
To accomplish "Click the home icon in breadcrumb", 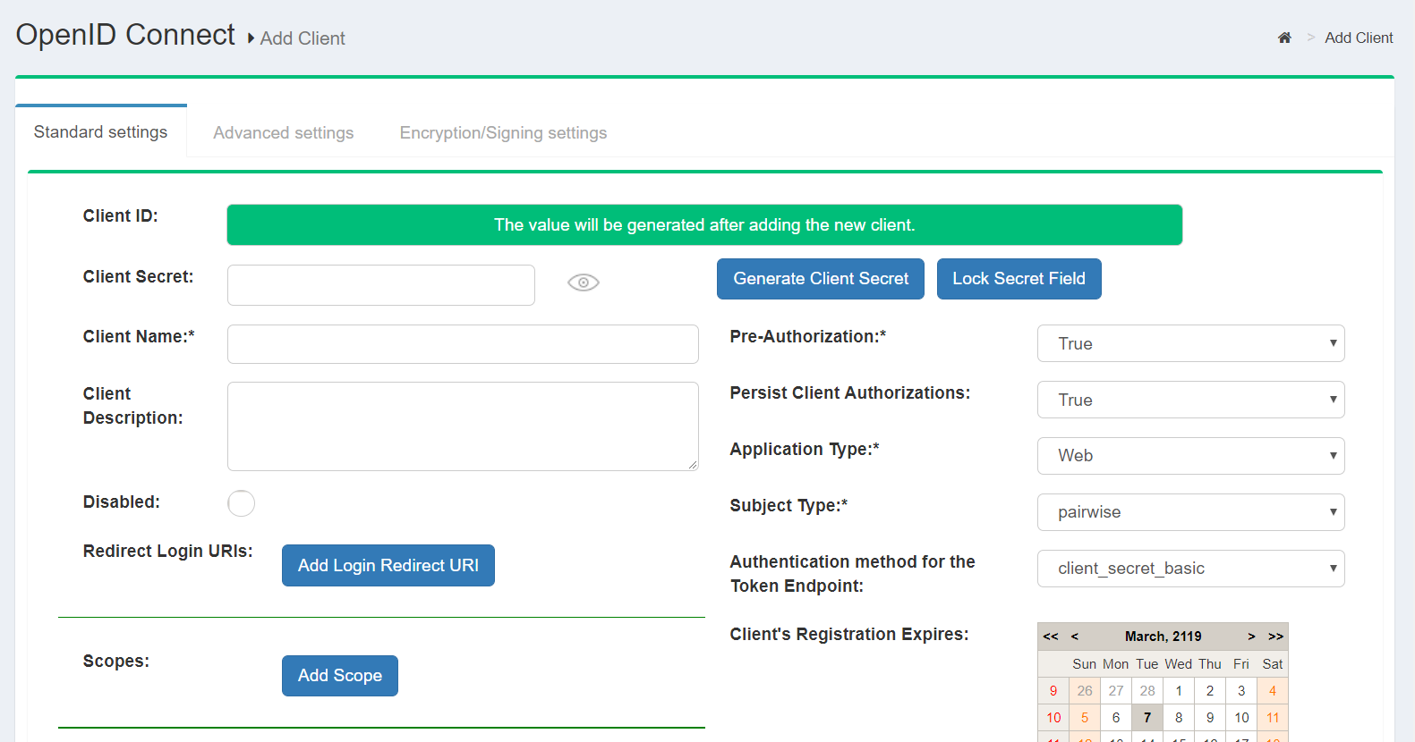I will (1284, 38).
